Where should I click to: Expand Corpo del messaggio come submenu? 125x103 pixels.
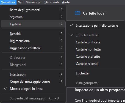33,82
